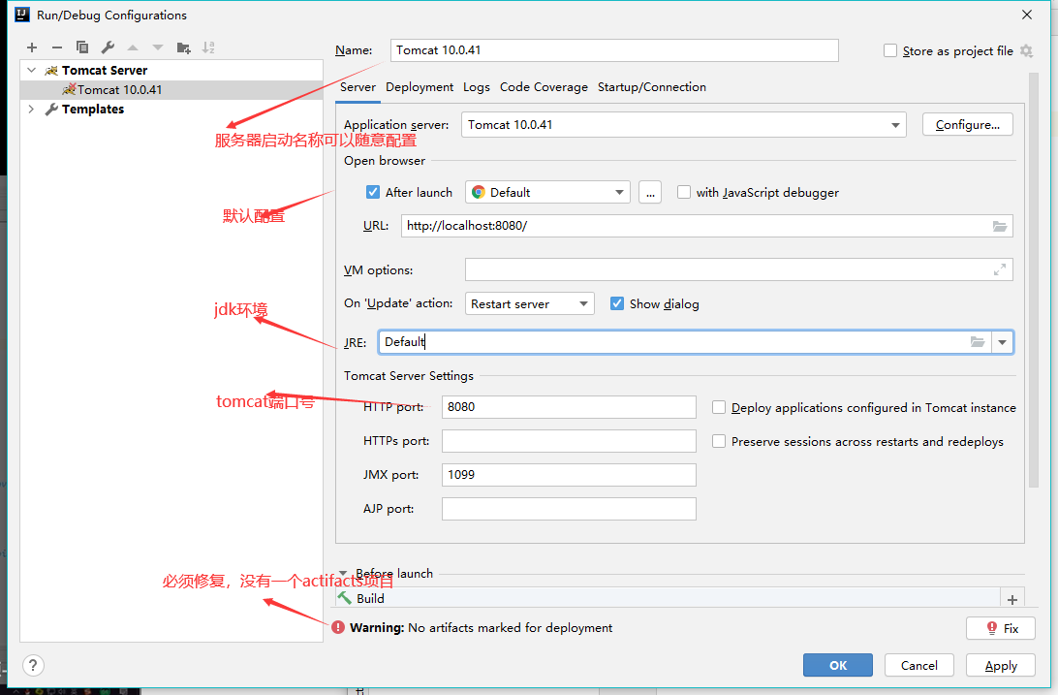Sort configurations alphabetically icon

(x=208, y=47)
